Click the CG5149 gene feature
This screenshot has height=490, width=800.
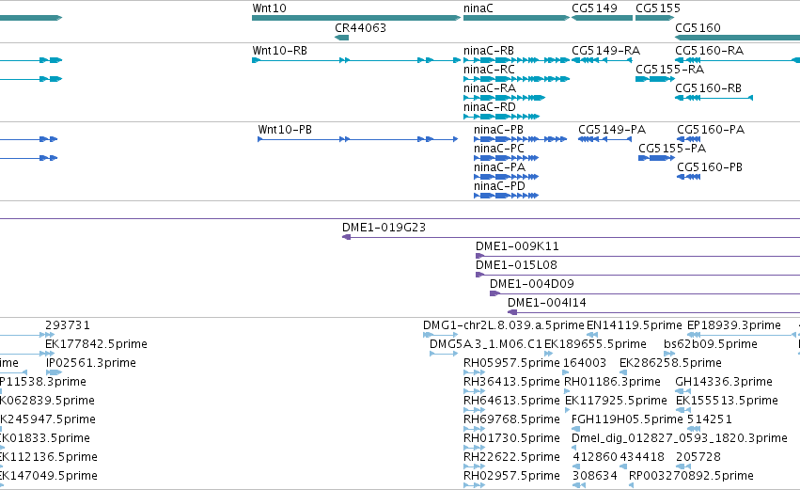602,18
